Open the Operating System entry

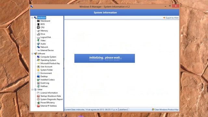click(x=48, y=60)
